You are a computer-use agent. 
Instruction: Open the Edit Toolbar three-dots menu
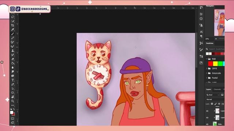point(13,105)
